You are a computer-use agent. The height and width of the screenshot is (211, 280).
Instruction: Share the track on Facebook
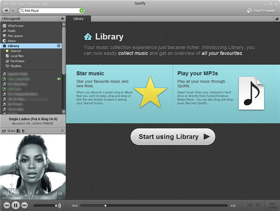[x=19, y=131]
